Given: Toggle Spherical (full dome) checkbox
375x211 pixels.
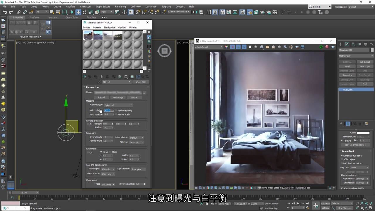Looking at the screenshot, I should click(x=342, y=156).
